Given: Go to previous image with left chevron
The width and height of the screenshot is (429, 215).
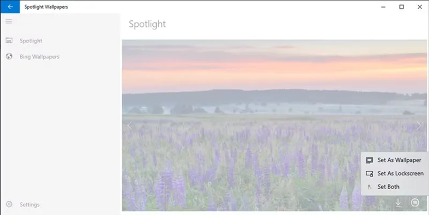Looking at the screenshot, I should [130, 125].
